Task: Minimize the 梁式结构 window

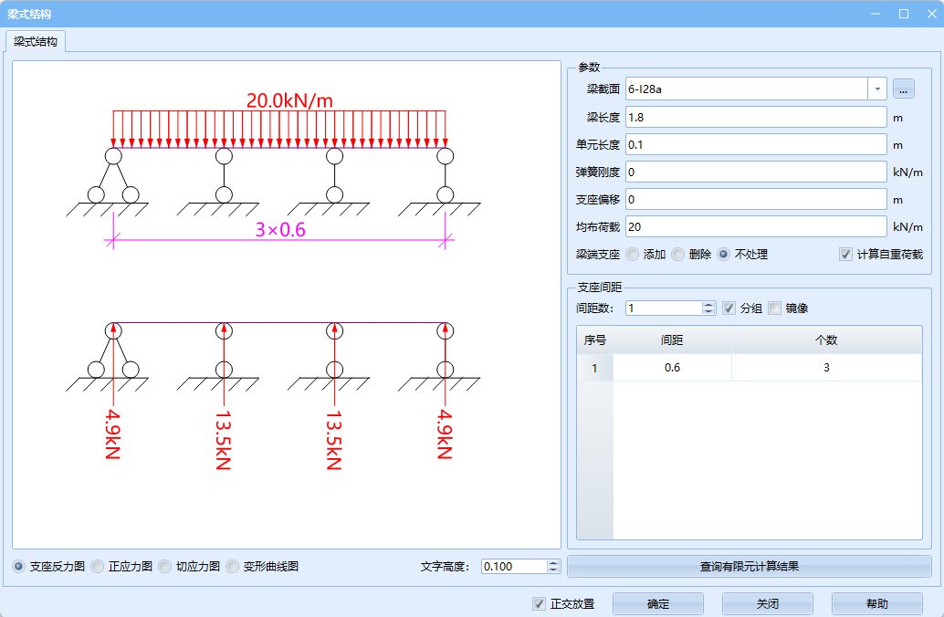Action: [876, 14]
